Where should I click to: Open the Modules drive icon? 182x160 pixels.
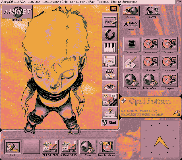click(150, 62)
